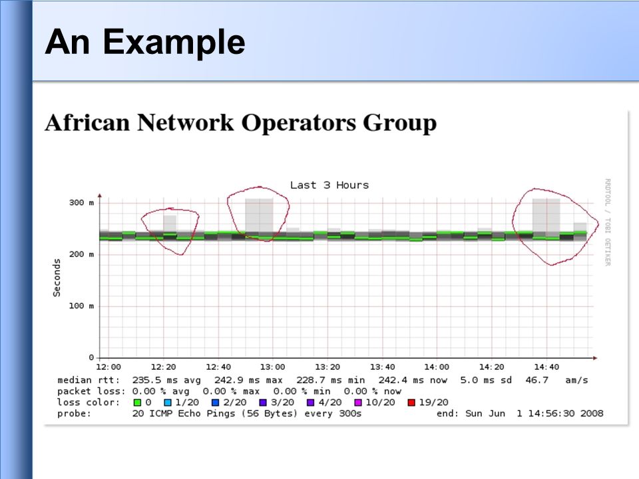Click the 'packet loss:' label
Viewport: 639px width, 479px height.
pyautogui.click(x=92, y=391)
